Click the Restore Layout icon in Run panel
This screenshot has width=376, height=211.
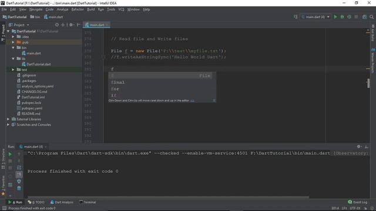tap(11, 185)
